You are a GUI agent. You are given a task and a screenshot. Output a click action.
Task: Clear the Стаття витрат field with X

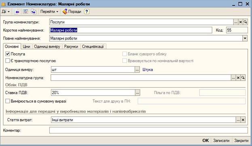[x=243, y=120]
